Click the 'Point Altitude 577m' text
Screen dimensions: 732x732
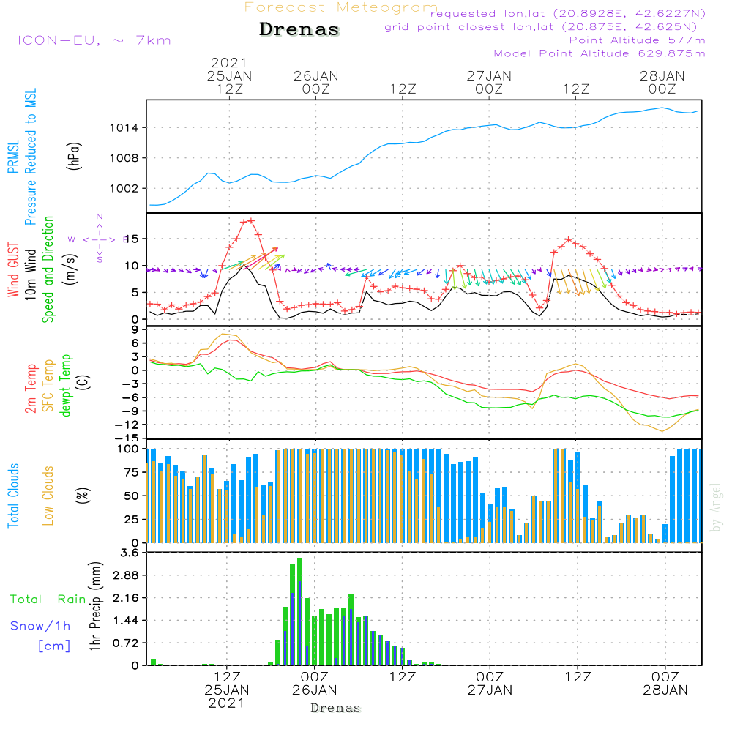pyautogui.click(x=638, y=40)
